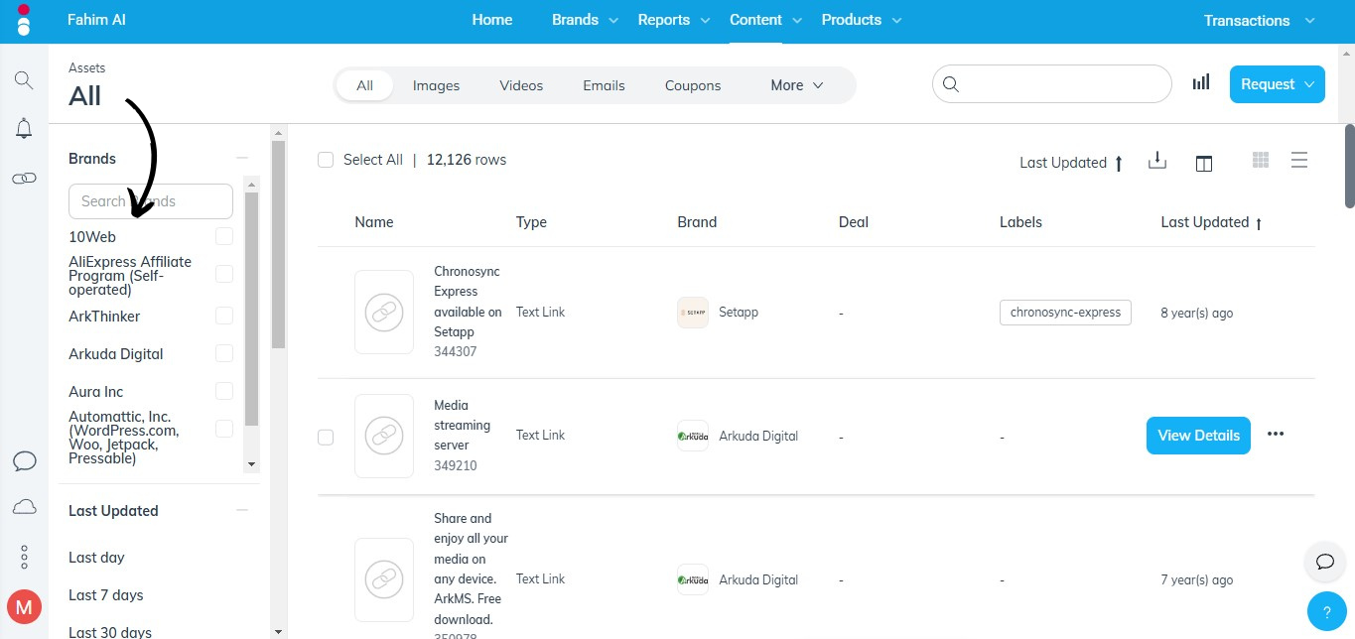Viewport: 1355px width, 639px height.
Task: Click the filter sidebar scrollbar thumb
Action: pos(278,244)
